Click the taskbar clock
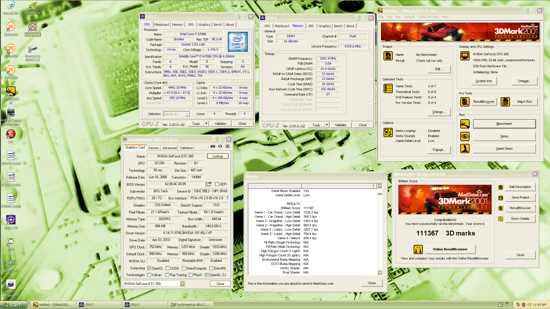Image resolution: width=550 pixels, height=309 pixels. [539, 305]
